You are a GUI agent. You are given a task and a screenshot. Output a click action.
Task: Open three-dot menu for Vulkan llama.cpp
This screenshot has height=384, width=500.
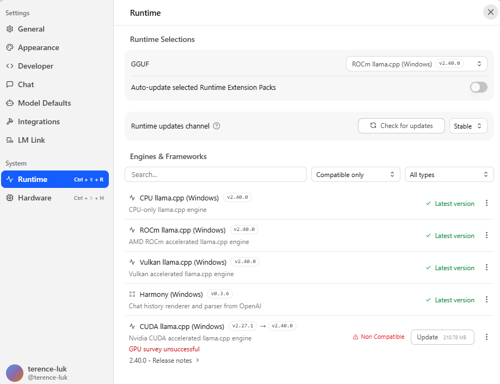(486, 267)
